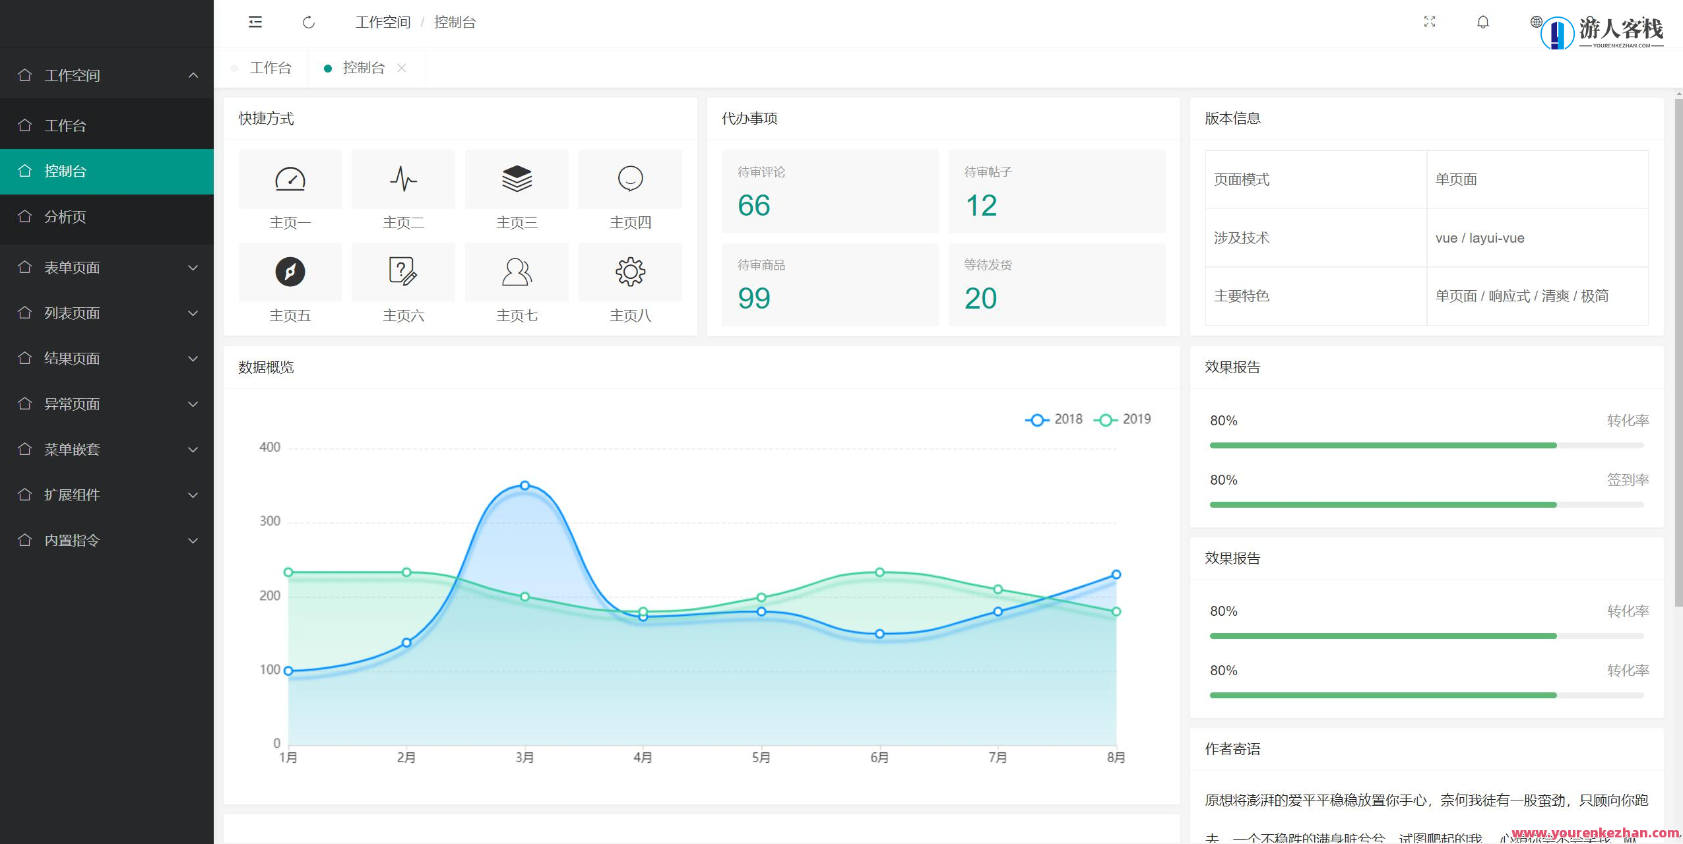Screen dimensions: 1683x844
Task: Select the 主页一 dashboard gauge shortcut icon
Action: click(290, 178)
